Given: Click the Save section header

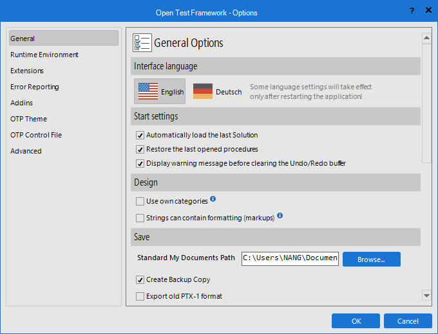Looking at the screenshot, I should (x=276, y=237).
